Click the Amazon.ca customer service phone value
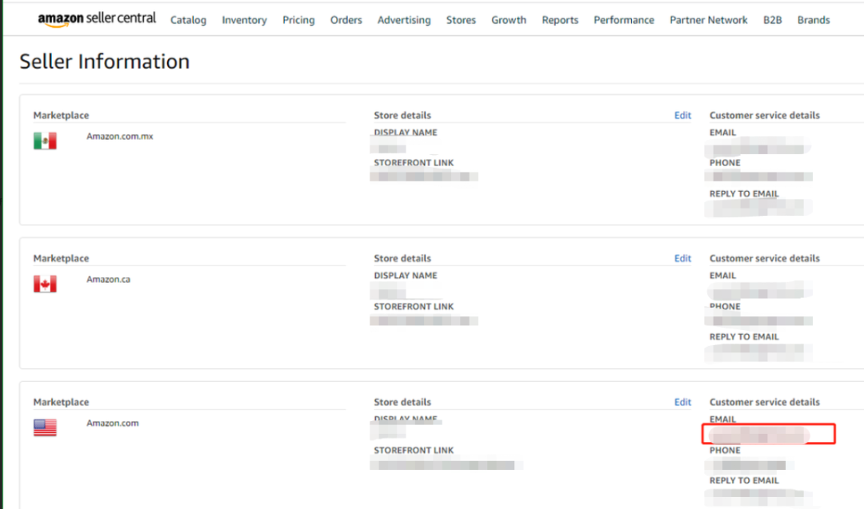The width and height of the screenshot is (864, 509). coord(758,320)
